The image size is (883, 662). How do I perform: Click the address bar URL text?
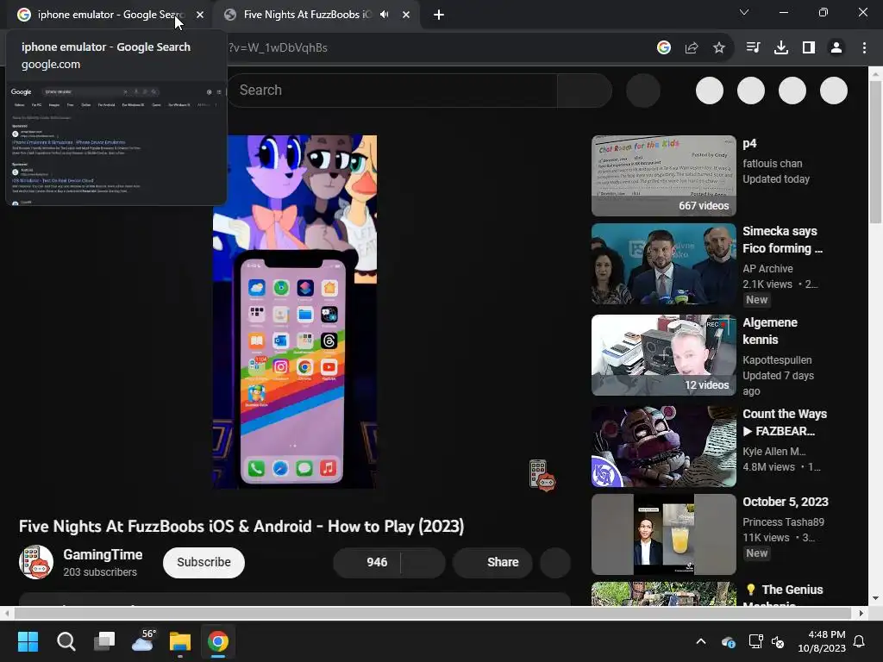pos(279,48)
